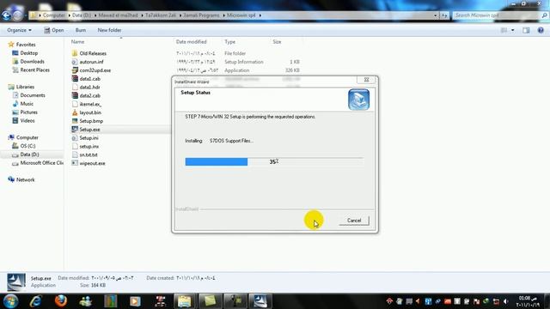Select the Setup.exe installer icon
550x309 pixels.
[x=75, y=130]
